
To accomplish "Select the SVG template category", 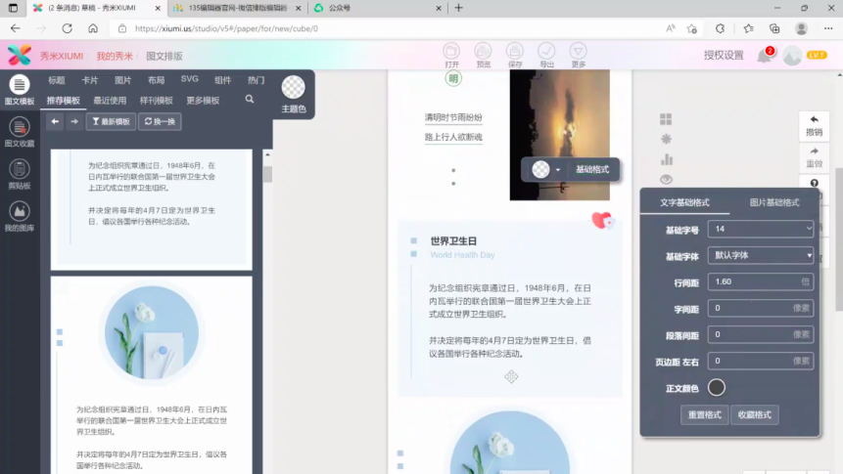I will (x=189, y=79).
